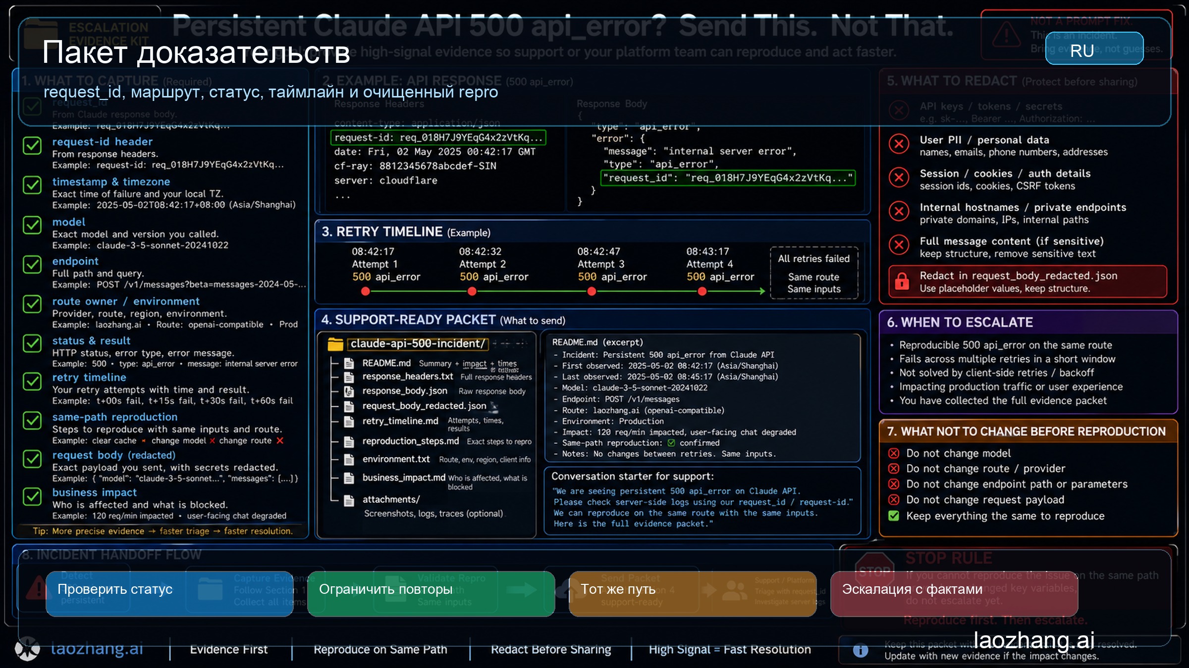This screenshot has height=668, width=1189.
Task: Toggle the route owner / environment checkbox
Action: pyautogui.click(x=32, y=304)
